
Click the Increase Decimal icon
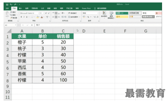tap(95, 17)
